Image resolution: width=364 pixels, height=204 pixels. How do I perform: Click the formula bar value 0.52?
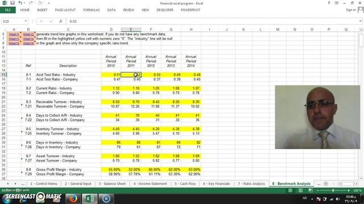click(x=73, y=22)
